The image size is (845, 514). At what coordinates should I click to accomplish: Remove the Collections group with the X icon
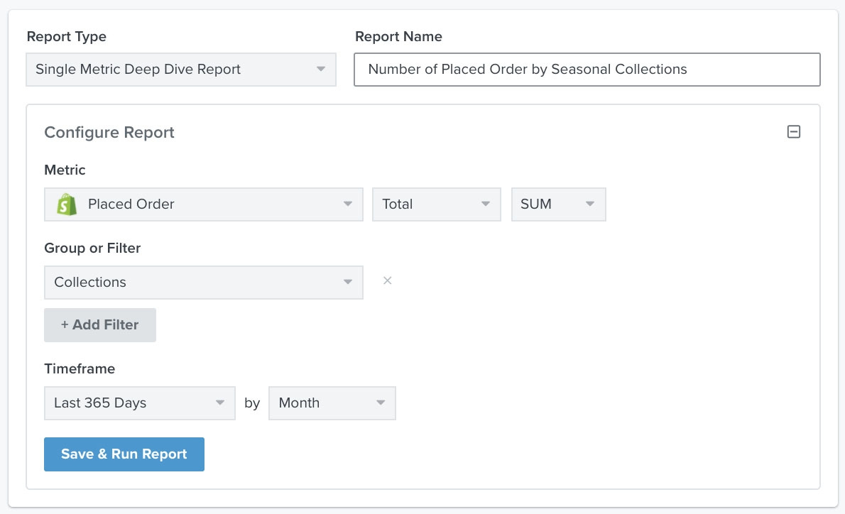coord(388,280)
